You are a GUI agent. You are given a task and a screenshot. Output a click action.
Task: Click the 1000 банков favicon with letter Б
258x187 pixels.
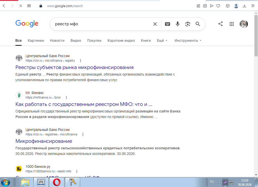tap(19, 169)
